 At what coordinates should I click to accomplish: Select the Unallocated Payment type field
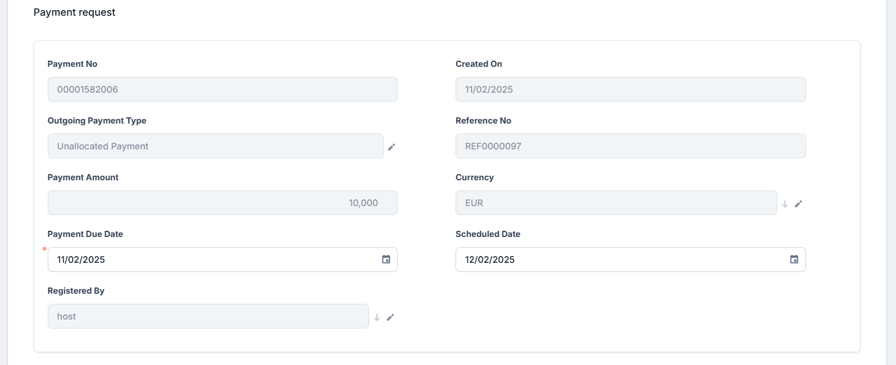pos(215,146)
